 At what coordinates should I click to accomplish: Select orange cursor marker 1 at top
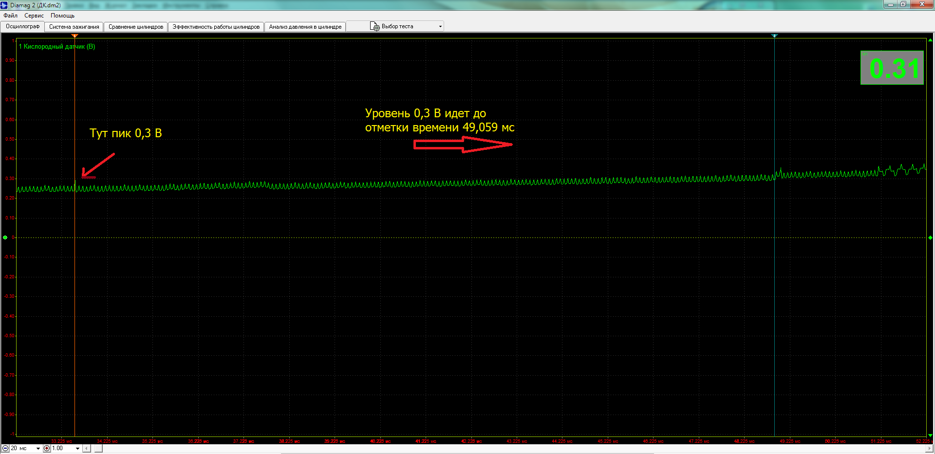pos(75,36)
